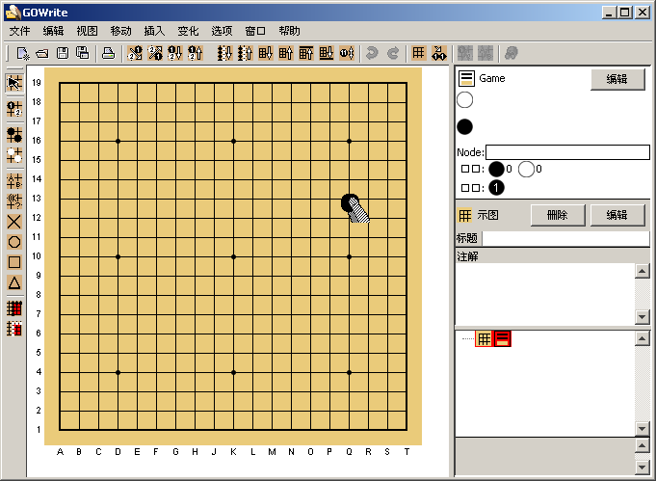This screenshot has width=656, height=481.
Task: Toggle the numbered move stone tool
Action: click(14, 107)
